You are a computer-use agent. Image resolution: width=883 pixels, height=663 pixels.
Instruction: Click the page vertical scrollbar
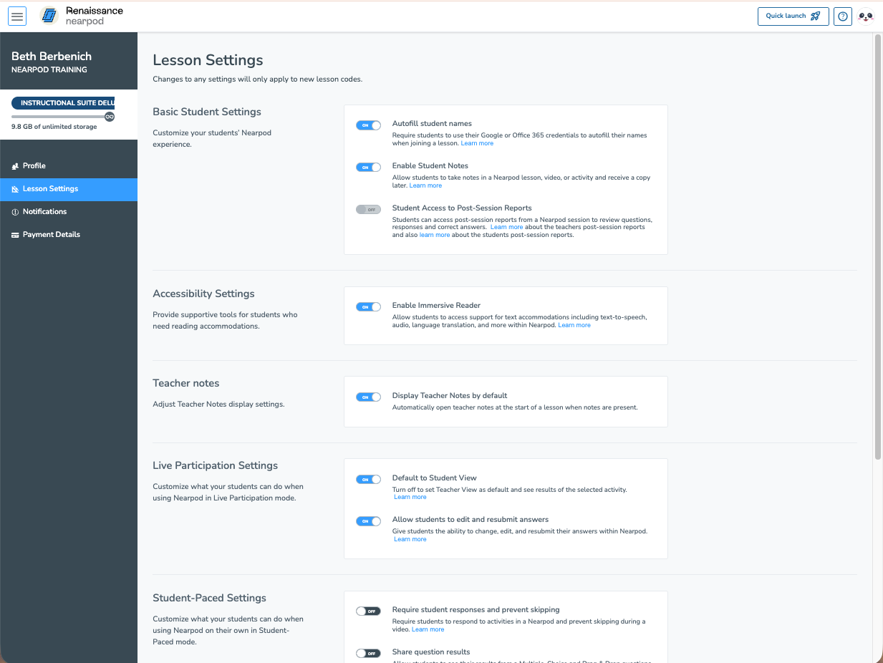pos(878,247)
